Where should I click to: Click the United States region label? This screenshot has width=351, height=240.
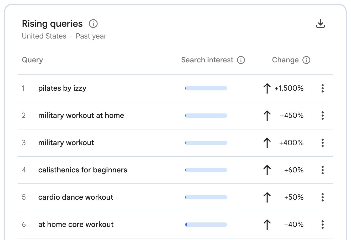(x=44, y=36)
